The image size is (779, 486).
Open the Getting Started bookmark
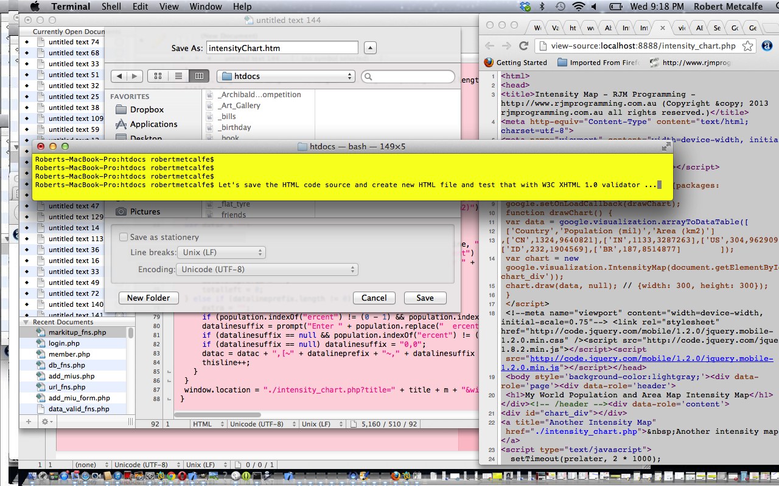pos(516,63)
